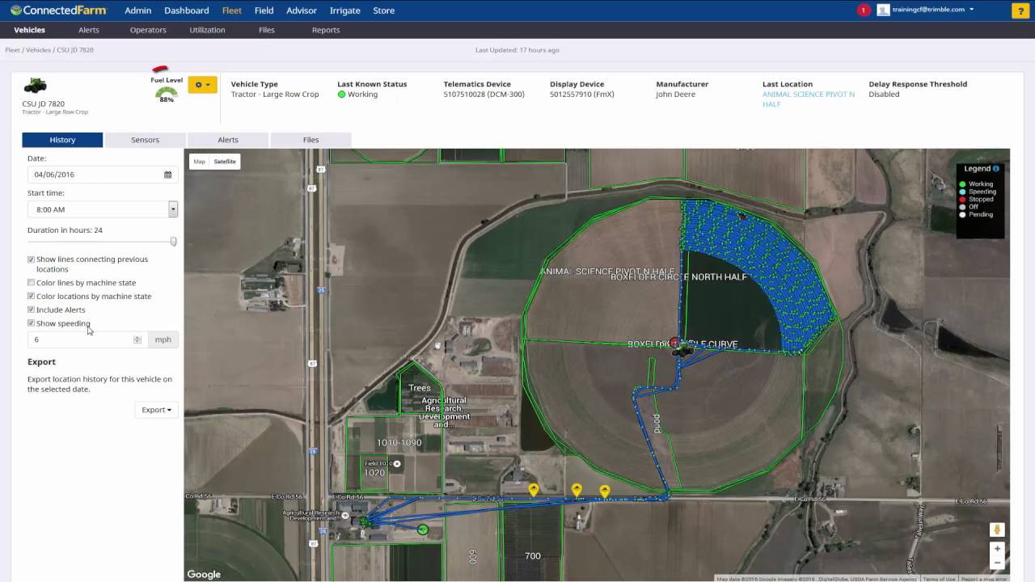Open the Admin menu
The height and width of the screenshot is (582, 1035).
[x=138, y=11]
